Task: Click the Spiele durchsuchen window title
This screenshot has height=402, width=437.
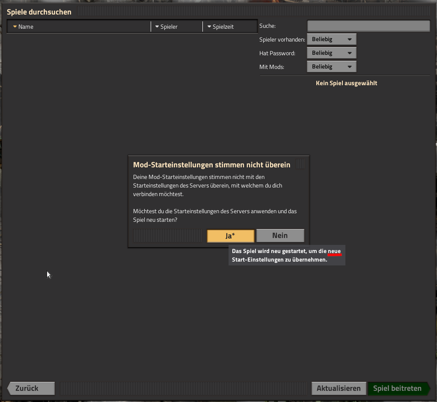Action: (x=39, y=12)
